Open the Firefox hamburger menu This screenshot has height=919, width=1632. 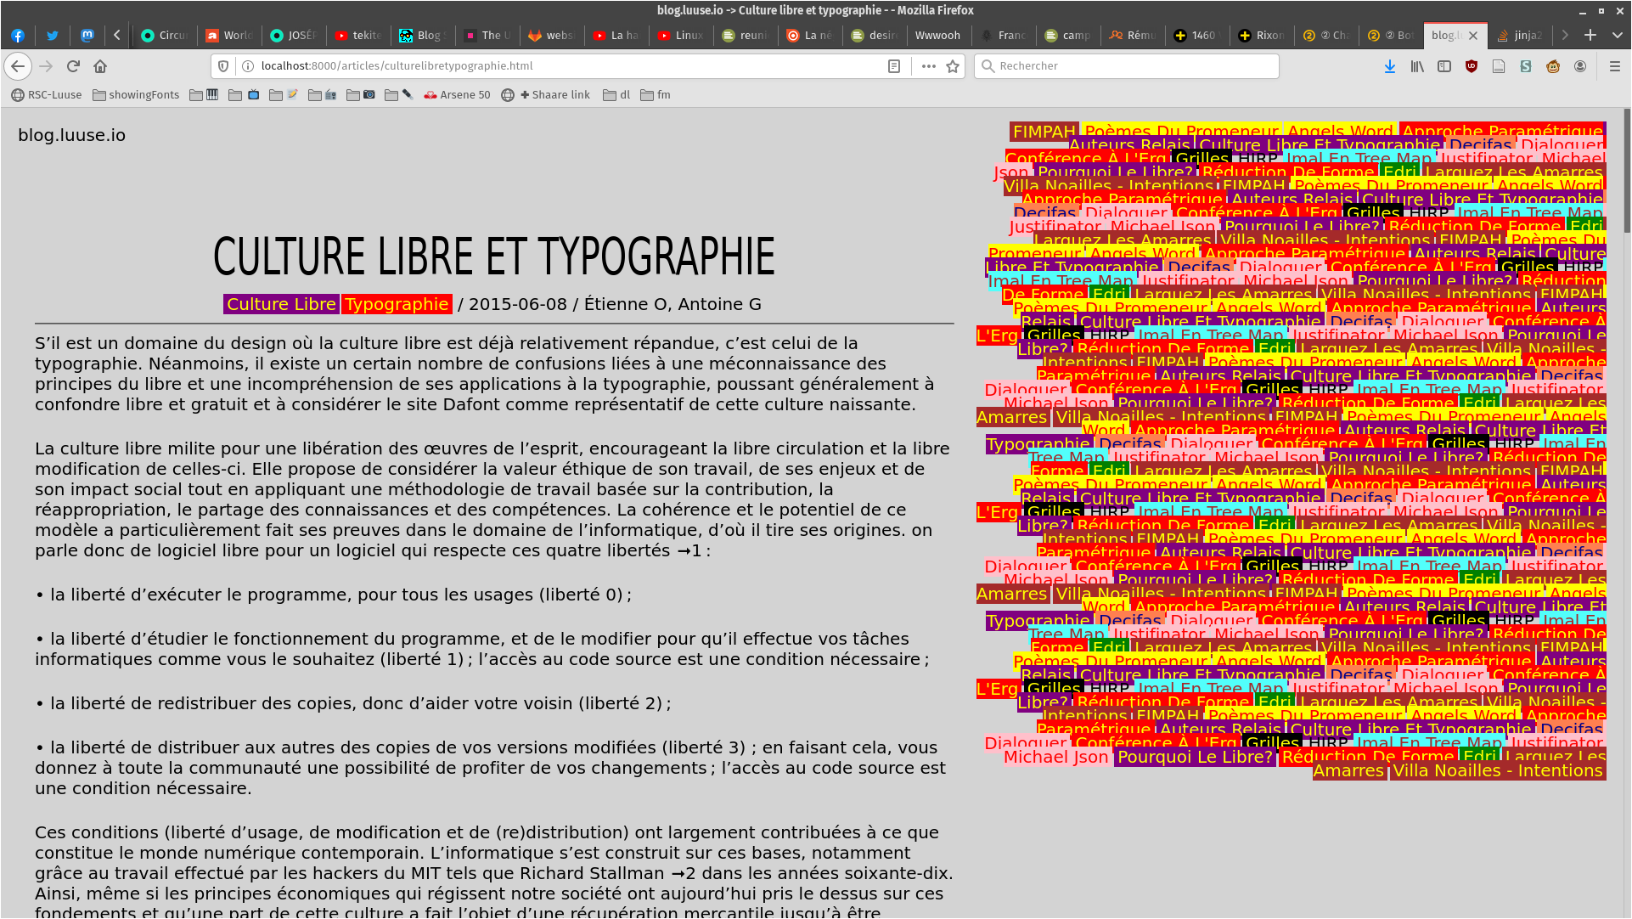1614,66
